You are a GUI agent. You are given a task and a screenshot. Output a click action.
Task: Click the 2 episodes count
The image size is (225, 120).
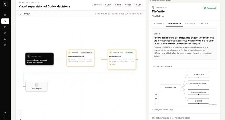click(x=97, y=5)
